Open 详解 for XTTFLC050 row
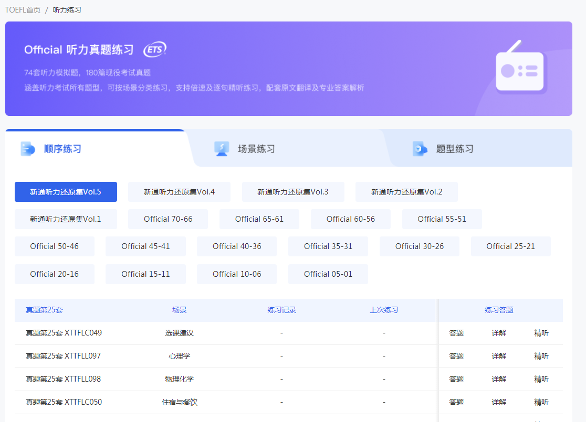Screen dimensions: 586x422 point(499,402)
